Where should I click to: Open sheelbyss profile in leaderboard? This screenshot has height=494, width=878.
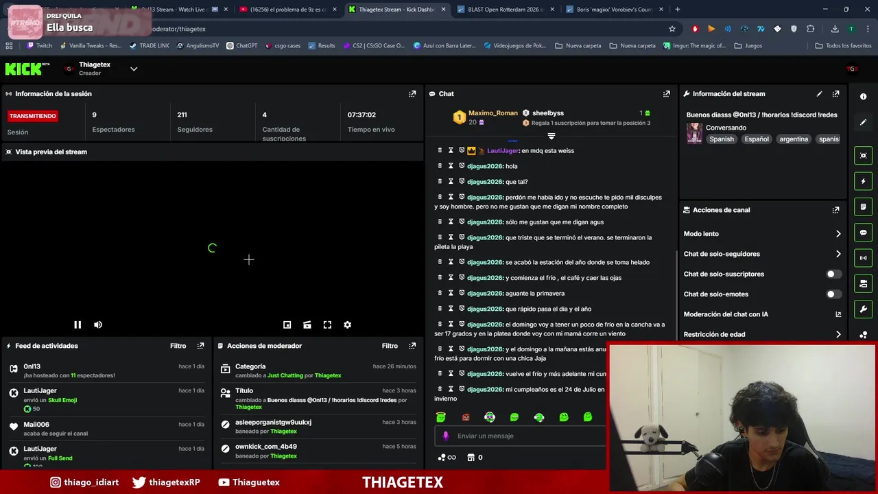tap(547, 113)
